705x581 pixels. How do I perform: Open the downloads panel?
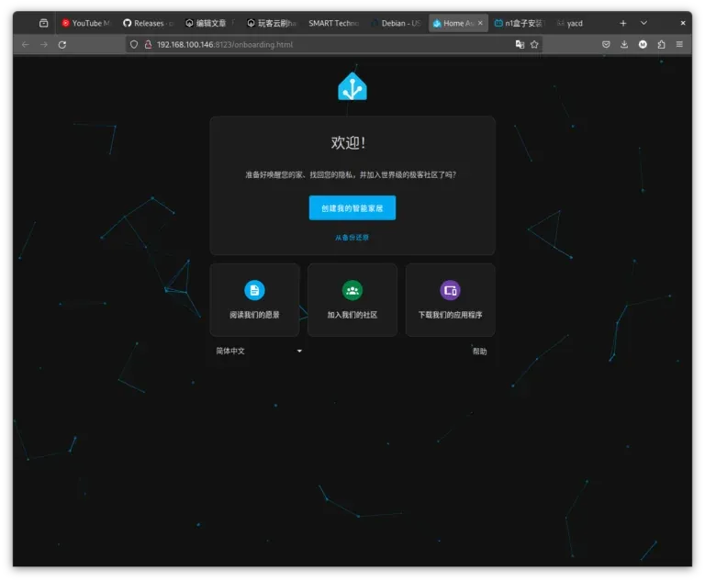tap(624, 44)
